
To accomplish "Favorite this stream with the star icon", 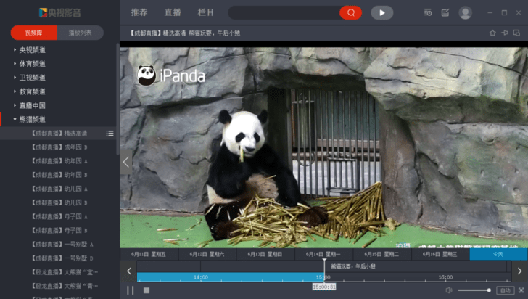I will 492,33.
